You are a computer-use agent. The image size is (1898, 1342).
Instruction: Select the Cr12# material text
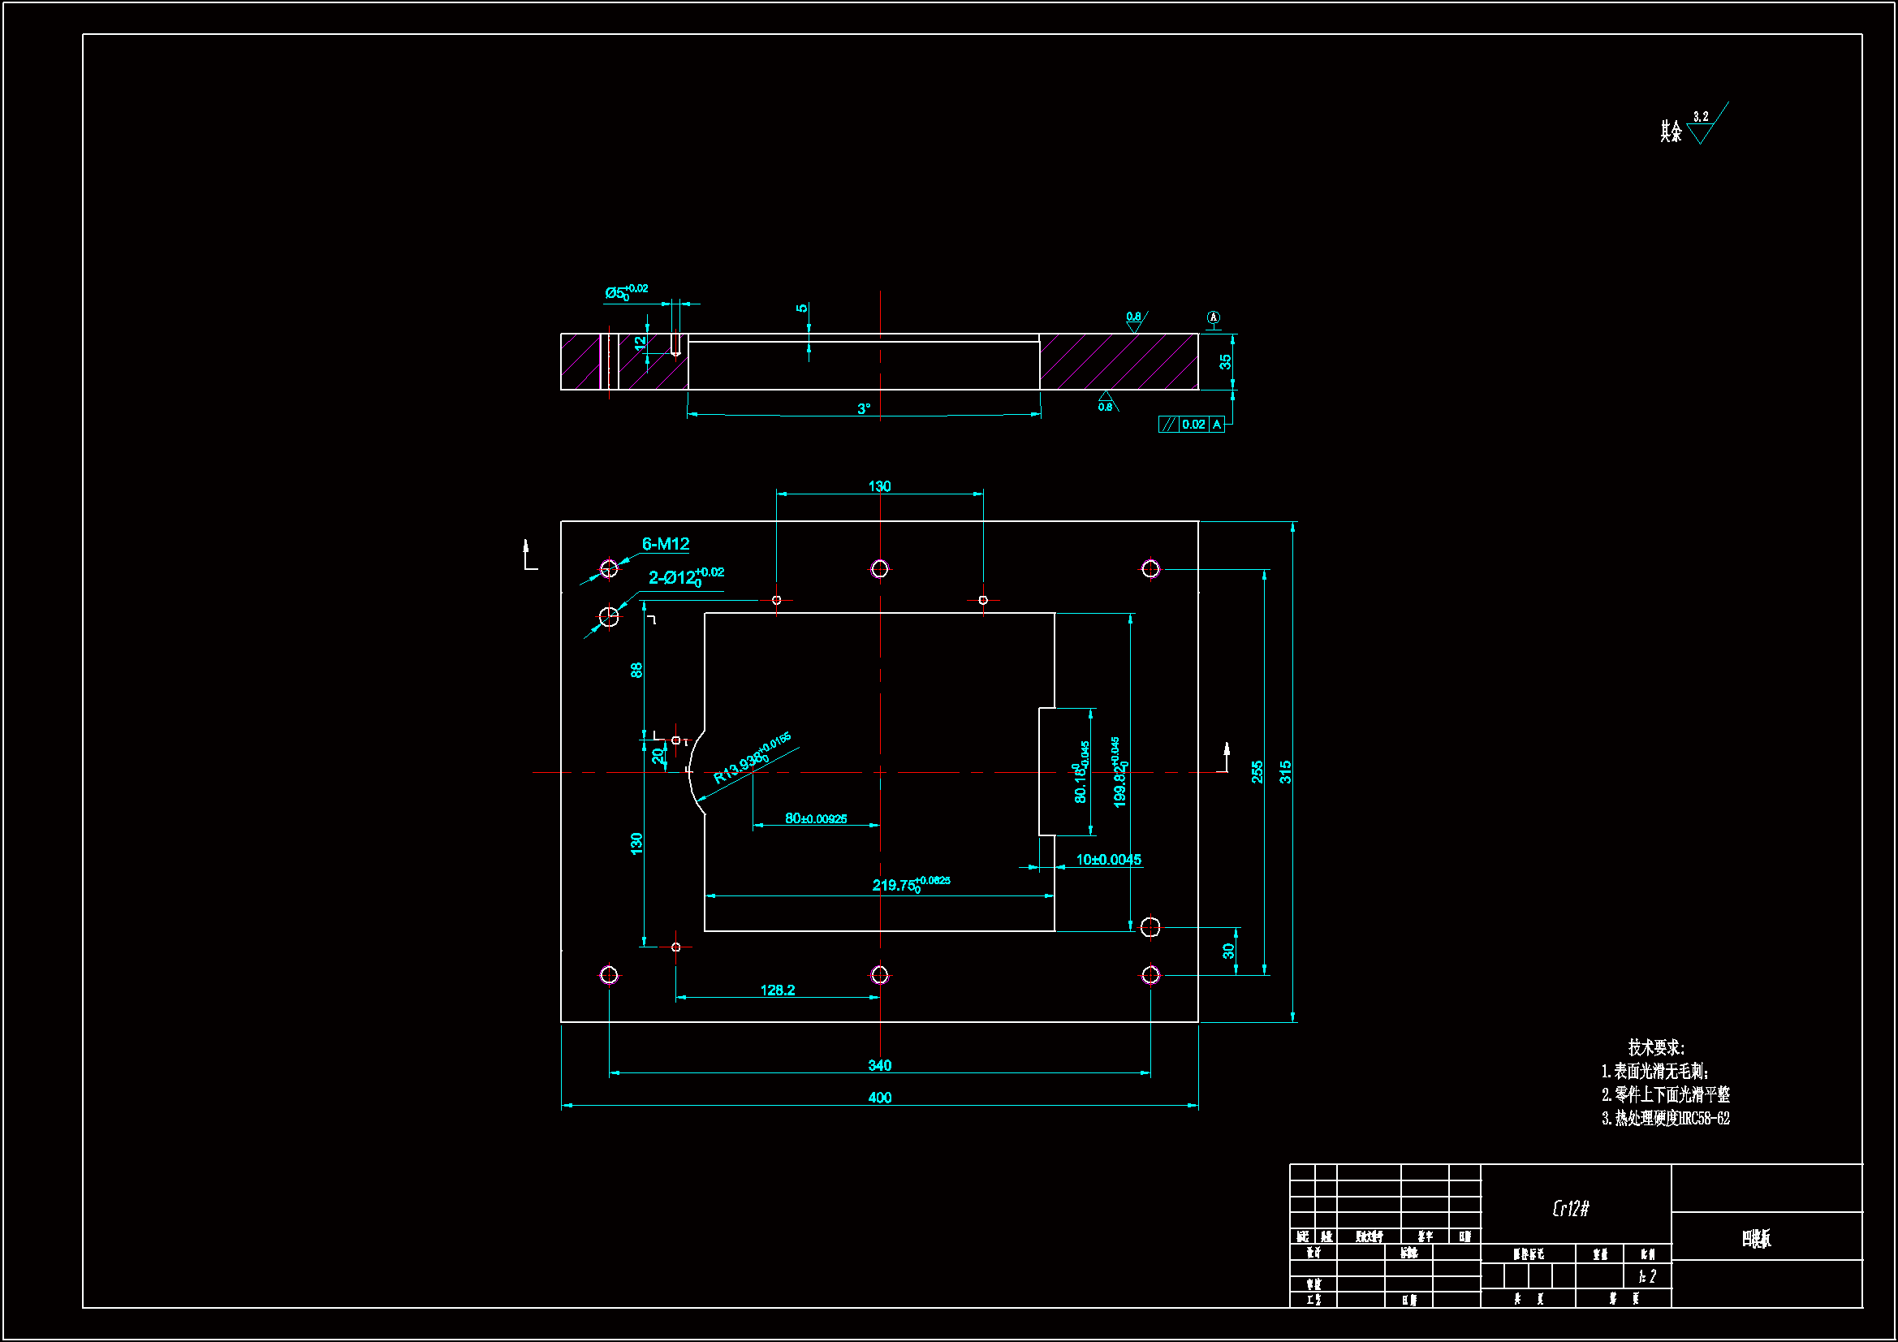pyautogui.click(x=1571, y=1209)
